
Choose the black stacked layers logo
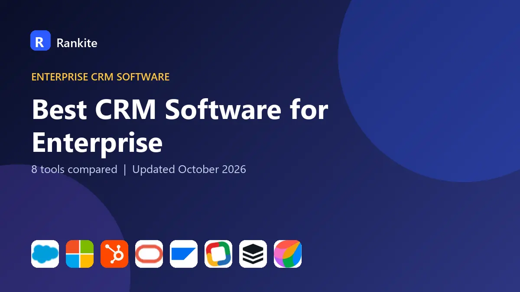point(253,254)
